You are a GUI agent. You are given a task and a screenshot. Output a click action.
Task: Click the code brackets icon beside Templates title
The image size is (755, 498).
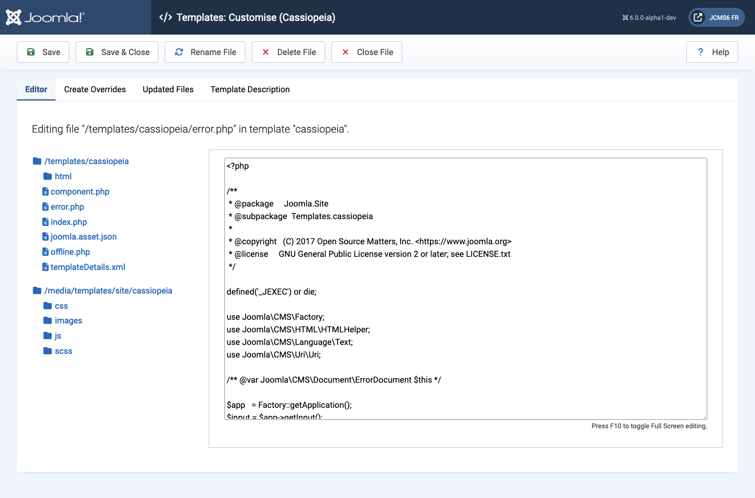coord(166,17)
